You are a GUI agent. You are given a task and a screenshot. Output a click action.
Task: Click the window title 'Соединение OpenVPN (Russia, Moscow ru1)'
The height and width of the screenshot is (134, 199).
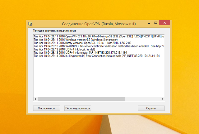click(x=99, y=24)
